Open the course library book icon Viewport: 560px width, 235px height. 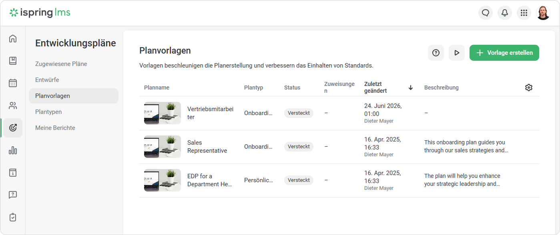tap(13, 61)
